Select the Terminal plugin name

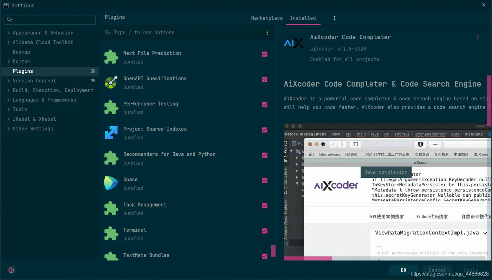135,230
